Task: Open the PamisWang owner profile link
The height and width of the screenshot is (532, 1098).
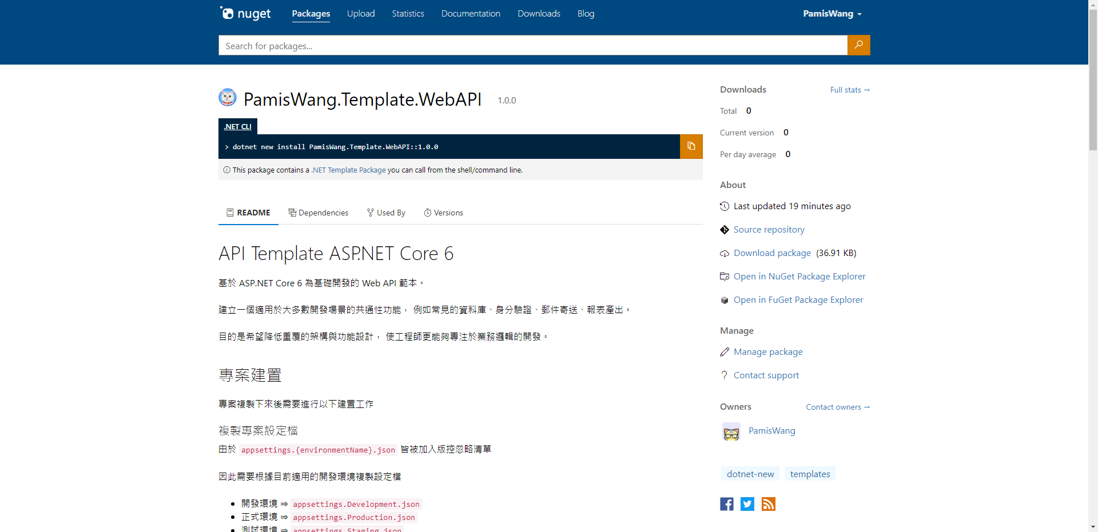Action: click(771, 431)
